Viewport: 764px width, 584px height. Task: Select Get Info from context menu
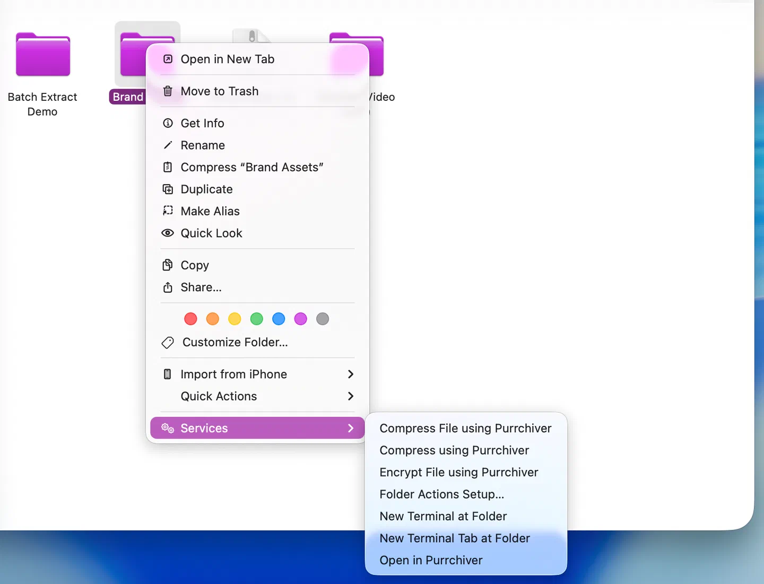[x=257, y=123]
